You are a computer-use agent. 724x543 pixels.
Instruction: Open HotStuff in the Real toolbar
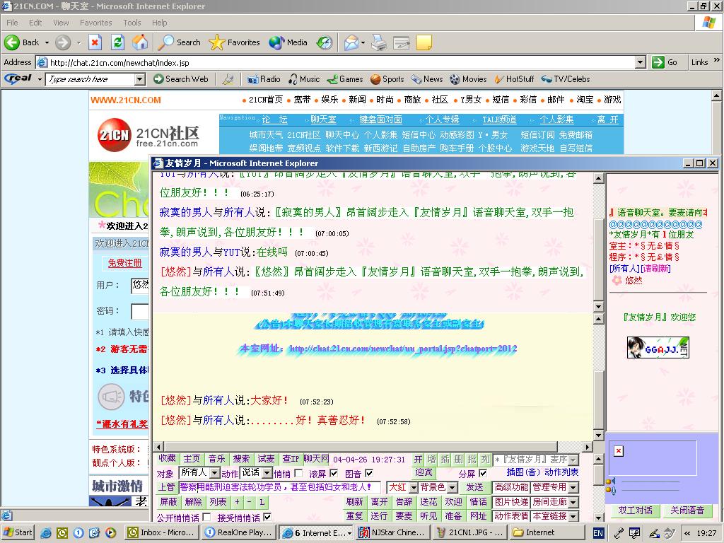[515, 79]
